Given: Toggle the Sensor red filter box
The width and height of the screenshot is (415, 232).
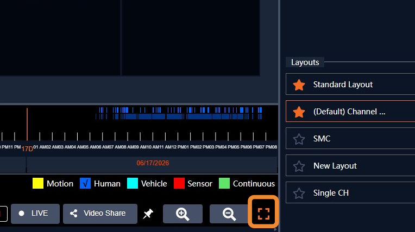Looking at the screenshot, I should pos(179,183).
